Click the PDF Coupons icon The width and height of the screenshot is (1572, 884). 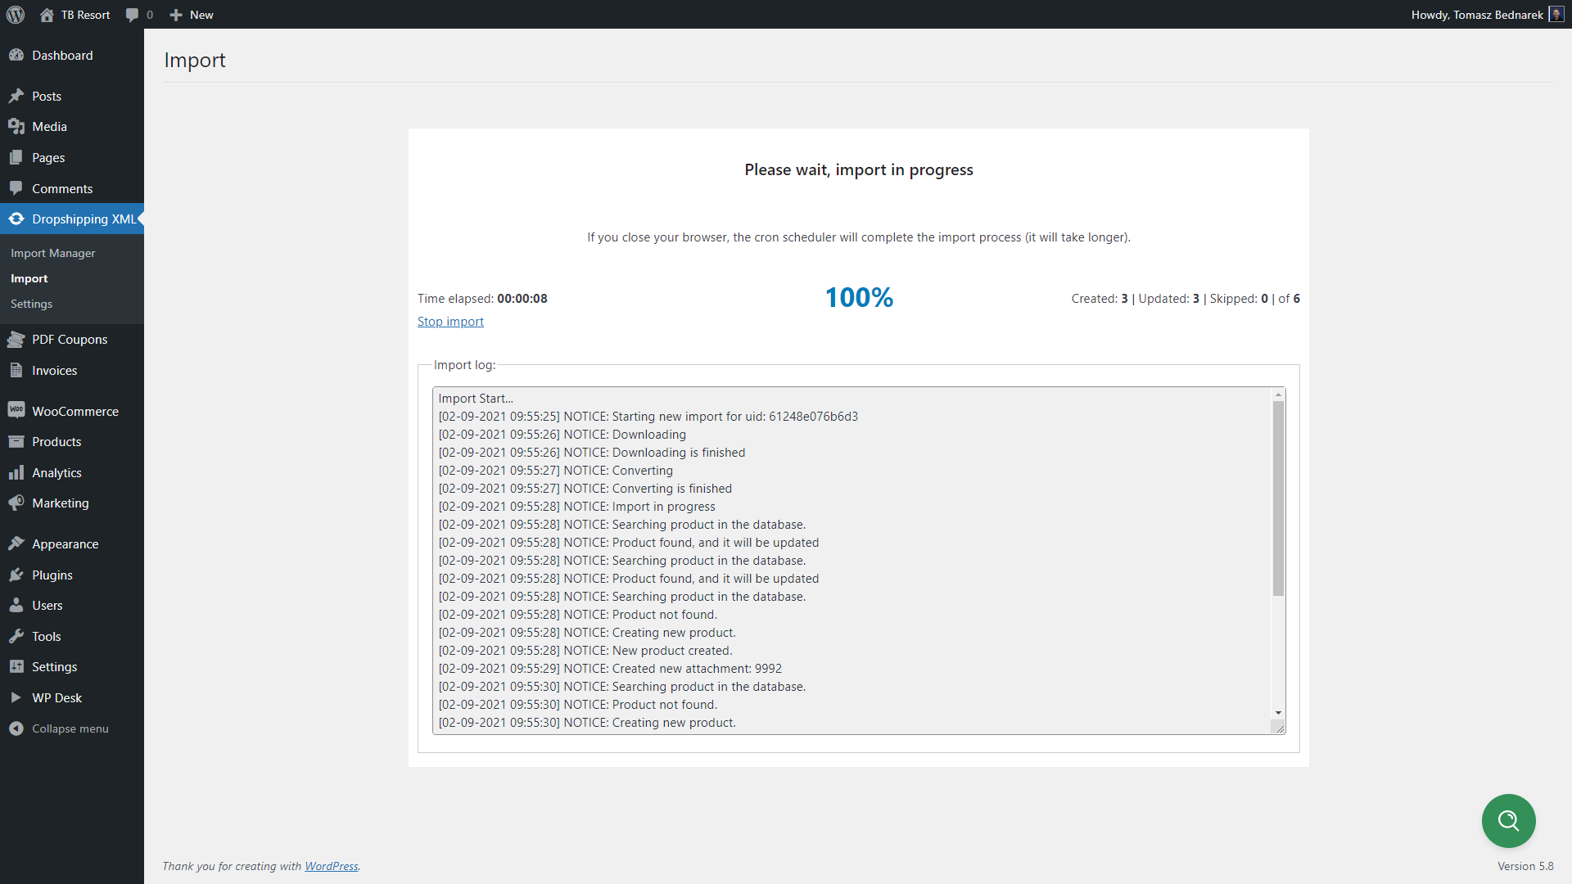pos(16,339)
